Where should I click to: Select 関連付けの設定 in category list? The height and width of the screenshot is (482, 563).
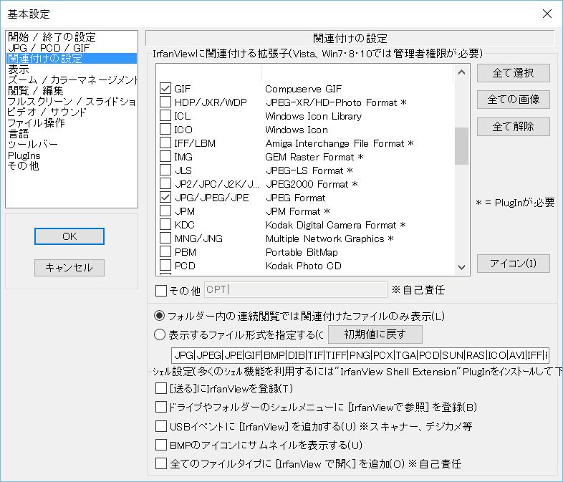[72, 59]
